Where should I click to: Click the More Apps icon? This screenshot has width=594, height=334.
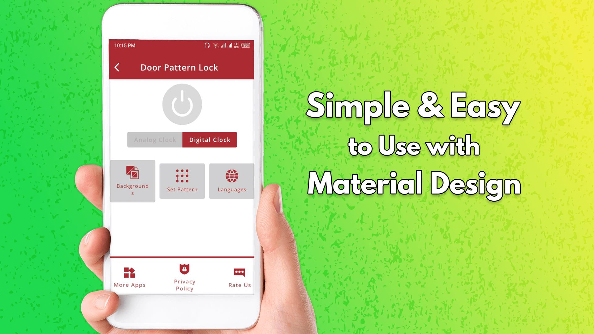pos(129,274)
